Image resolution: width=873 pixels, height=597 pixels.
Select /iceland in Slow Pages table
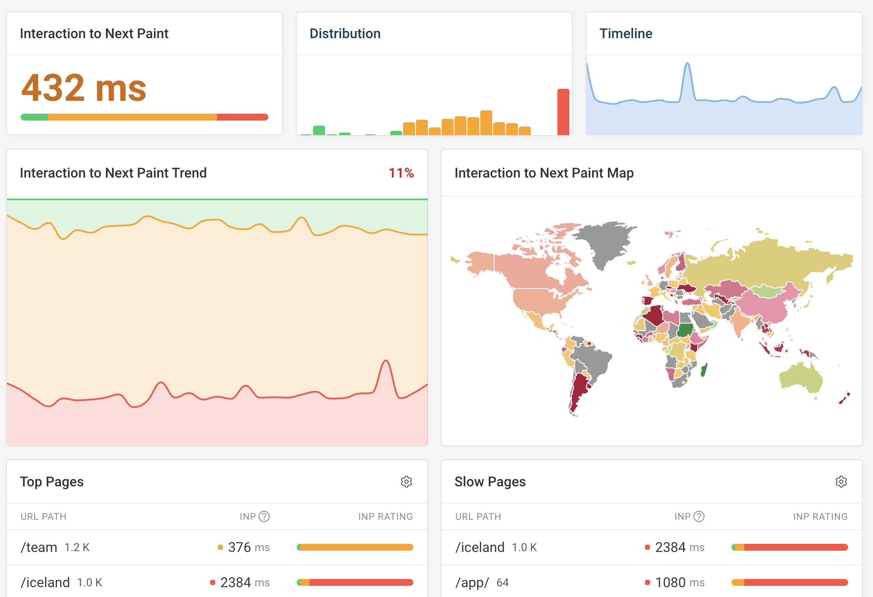[480, 547]
